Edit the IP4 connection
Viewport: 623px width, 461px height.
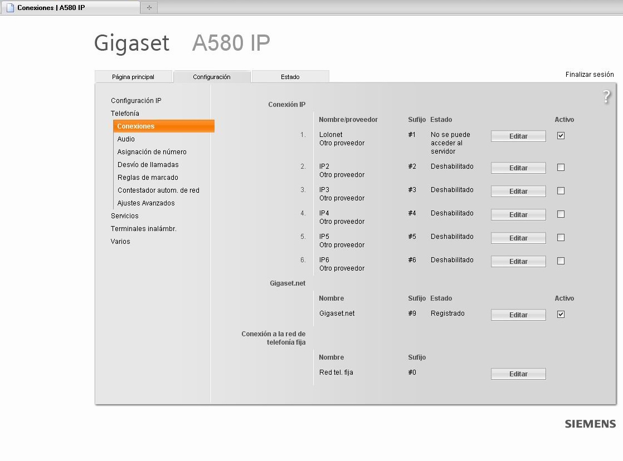pos(518,214)
